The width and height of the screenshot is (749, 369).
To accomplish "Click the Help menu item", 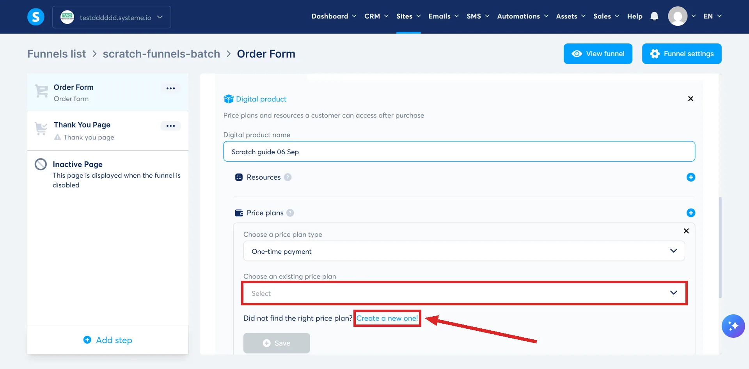I will coord(635,16).
